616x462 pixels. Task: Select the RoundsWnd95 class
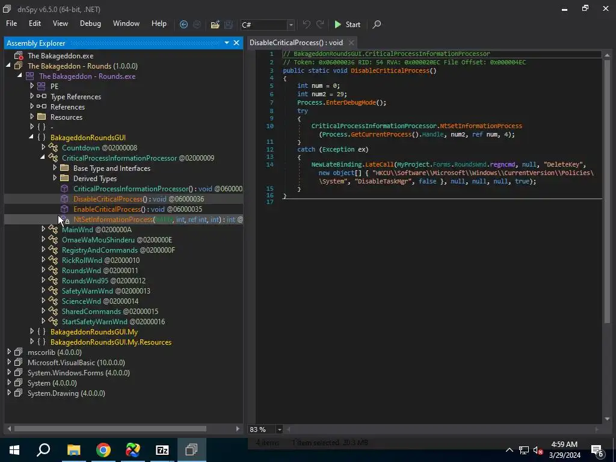coord(103,280)
